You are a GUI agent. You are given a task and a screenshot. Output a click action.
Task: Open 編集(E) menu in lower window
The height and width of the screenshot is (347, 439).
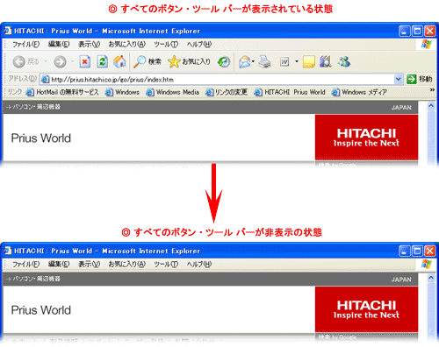pos(59,265)
